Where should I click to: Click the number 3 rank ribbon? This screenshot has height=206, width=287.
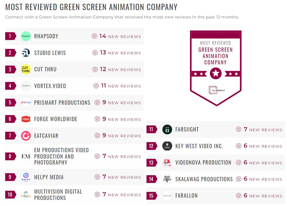[x=10, y=69]
